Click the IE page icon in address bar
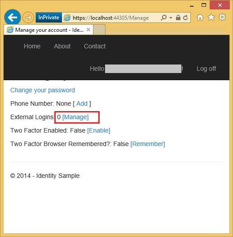This screenshot has width=233, height=237. (67, 17)
